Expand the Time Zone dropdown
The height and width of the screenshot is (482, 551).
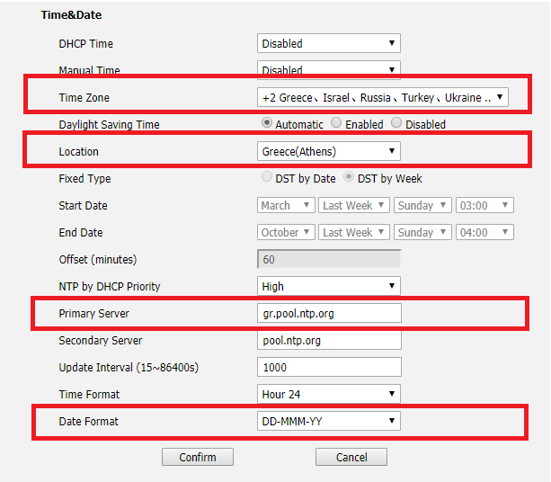coord(382,97)
